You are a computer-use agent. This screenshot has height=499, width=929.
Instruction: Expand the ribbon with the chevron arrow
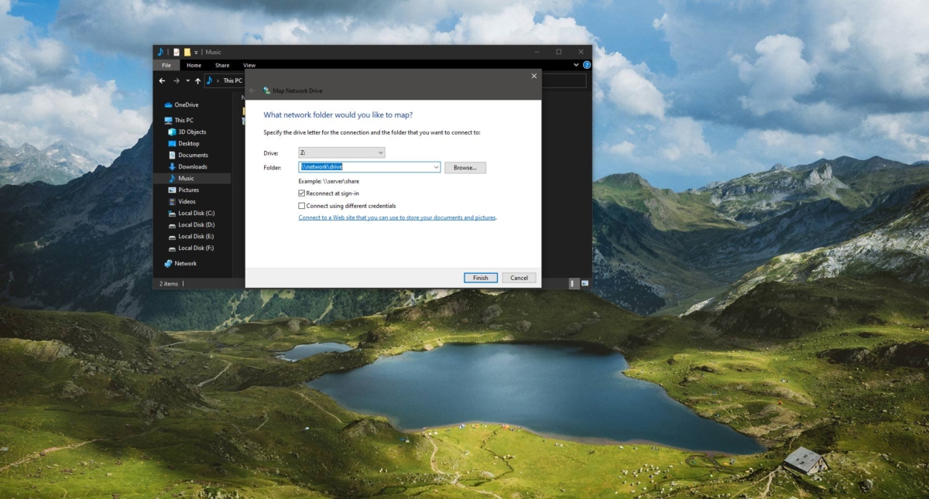click(x=575, y=65)
